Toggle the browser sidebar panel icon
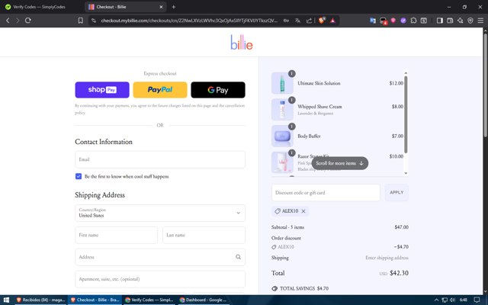This screenshot has width=488, height=305. pyautogui.click(x=439, y=21)
